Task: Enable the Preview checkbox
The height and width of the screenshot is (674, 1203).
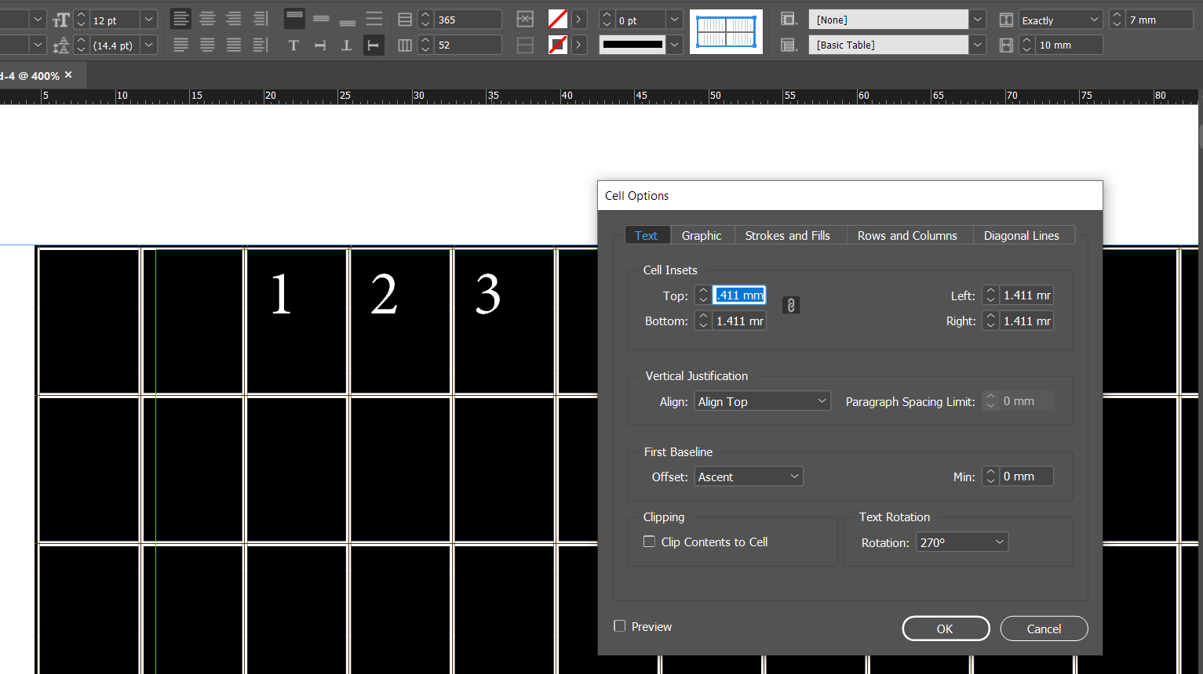Action: (620, 625)
